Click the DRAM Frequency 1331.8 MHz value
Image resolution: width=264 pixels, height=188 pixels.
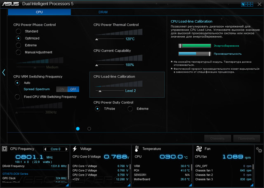pyautogui.click(x=59, y=166)
